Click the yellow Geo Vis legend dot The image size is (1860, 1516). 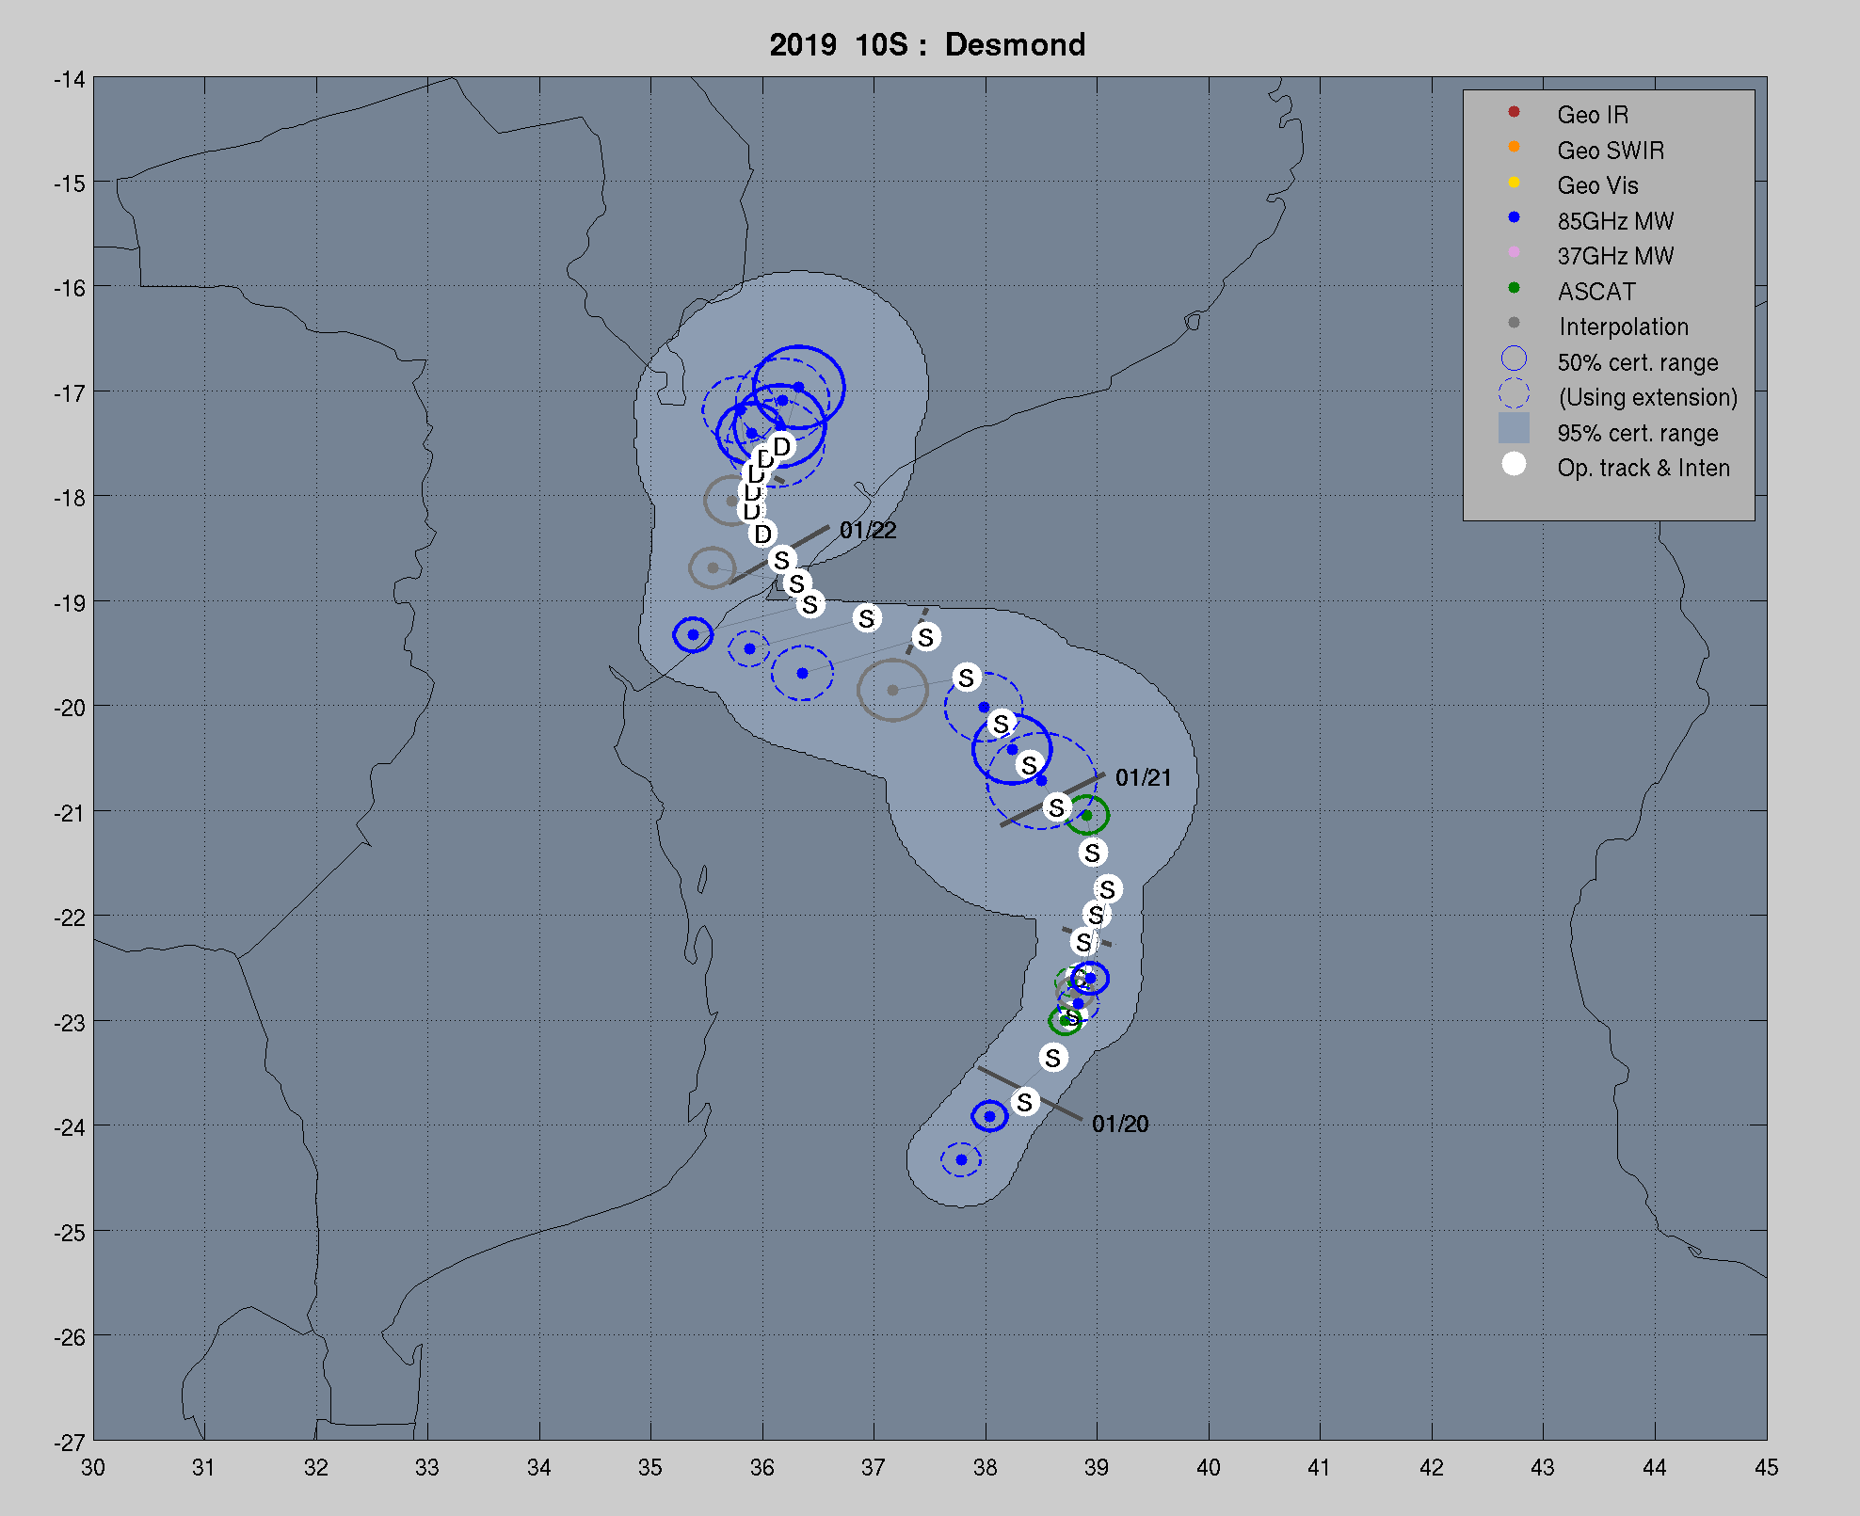click(1514, 183)
